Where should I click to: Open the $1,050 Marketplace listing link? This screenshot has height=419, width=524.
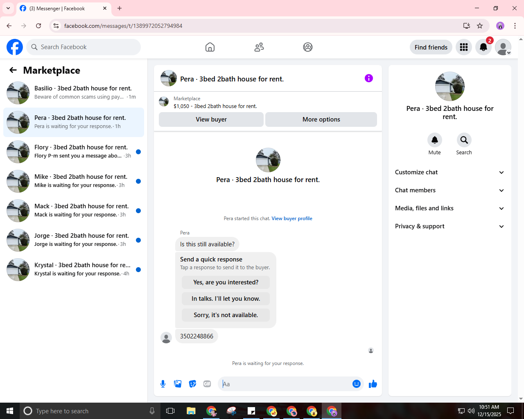point(215,106)
